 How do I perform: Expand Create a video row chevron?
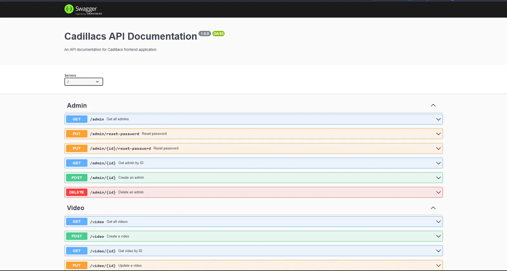click(x=438, y=236)
